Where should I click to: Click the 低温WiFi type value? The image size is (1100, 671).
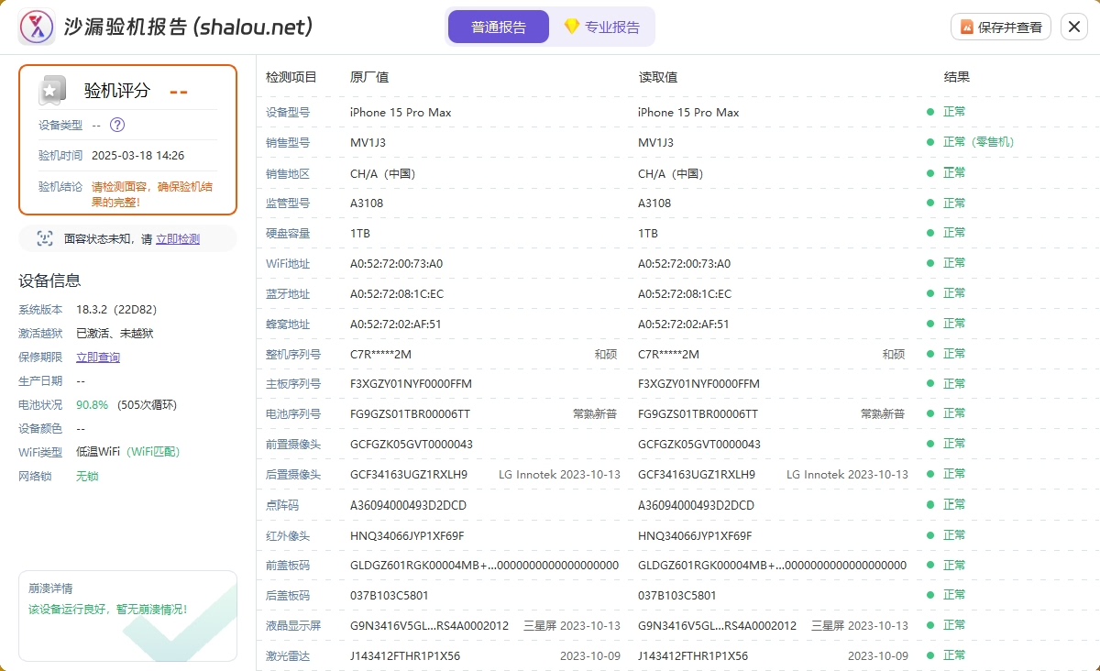click(98, 452)
